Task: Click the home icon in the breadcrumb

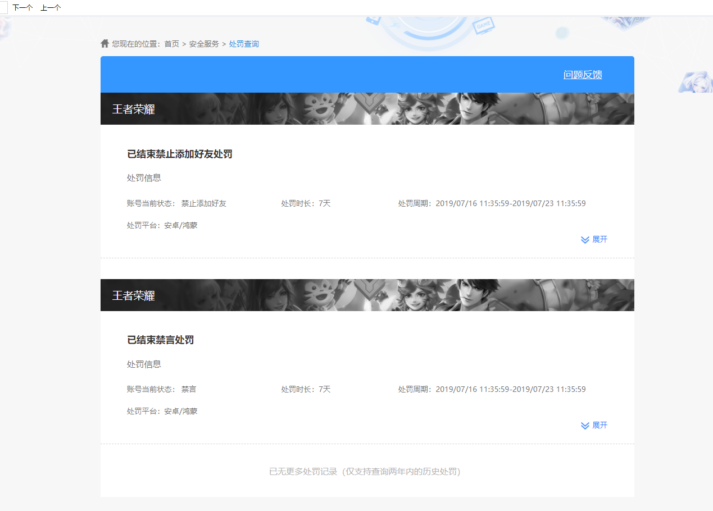Action: click(105, 44)
